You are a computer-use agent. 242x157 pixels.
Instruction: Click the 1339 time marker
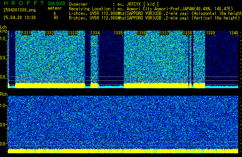pyautogui.click(x=210, y=33)
